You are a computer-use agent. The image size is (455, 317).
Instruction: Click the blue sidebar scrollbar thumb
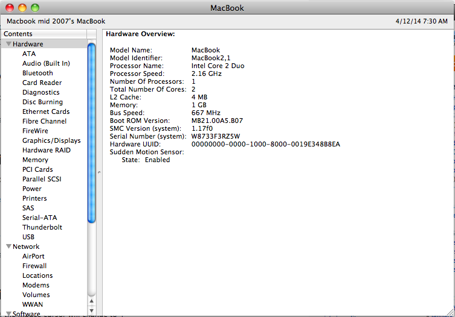click(91, 133)
